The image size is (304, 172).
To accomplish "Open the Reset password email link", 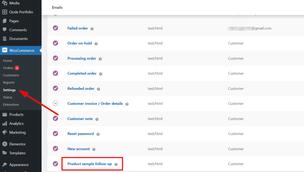I will point(81,133).
